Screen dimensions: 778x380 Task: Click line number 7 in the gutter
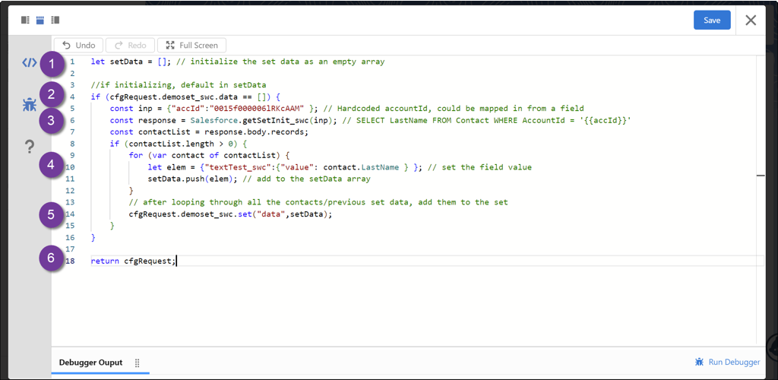[x=72, y=132]
